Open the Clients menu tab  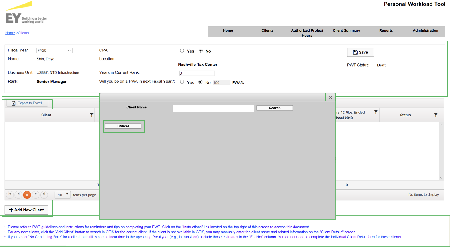(267, 30)
